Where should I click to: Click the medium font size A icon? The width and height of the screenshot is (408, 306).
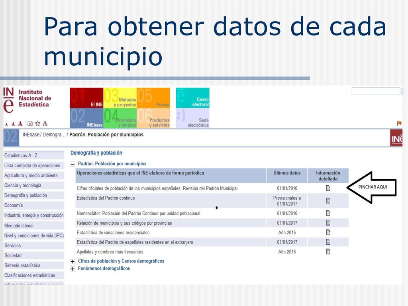(13, 124)
